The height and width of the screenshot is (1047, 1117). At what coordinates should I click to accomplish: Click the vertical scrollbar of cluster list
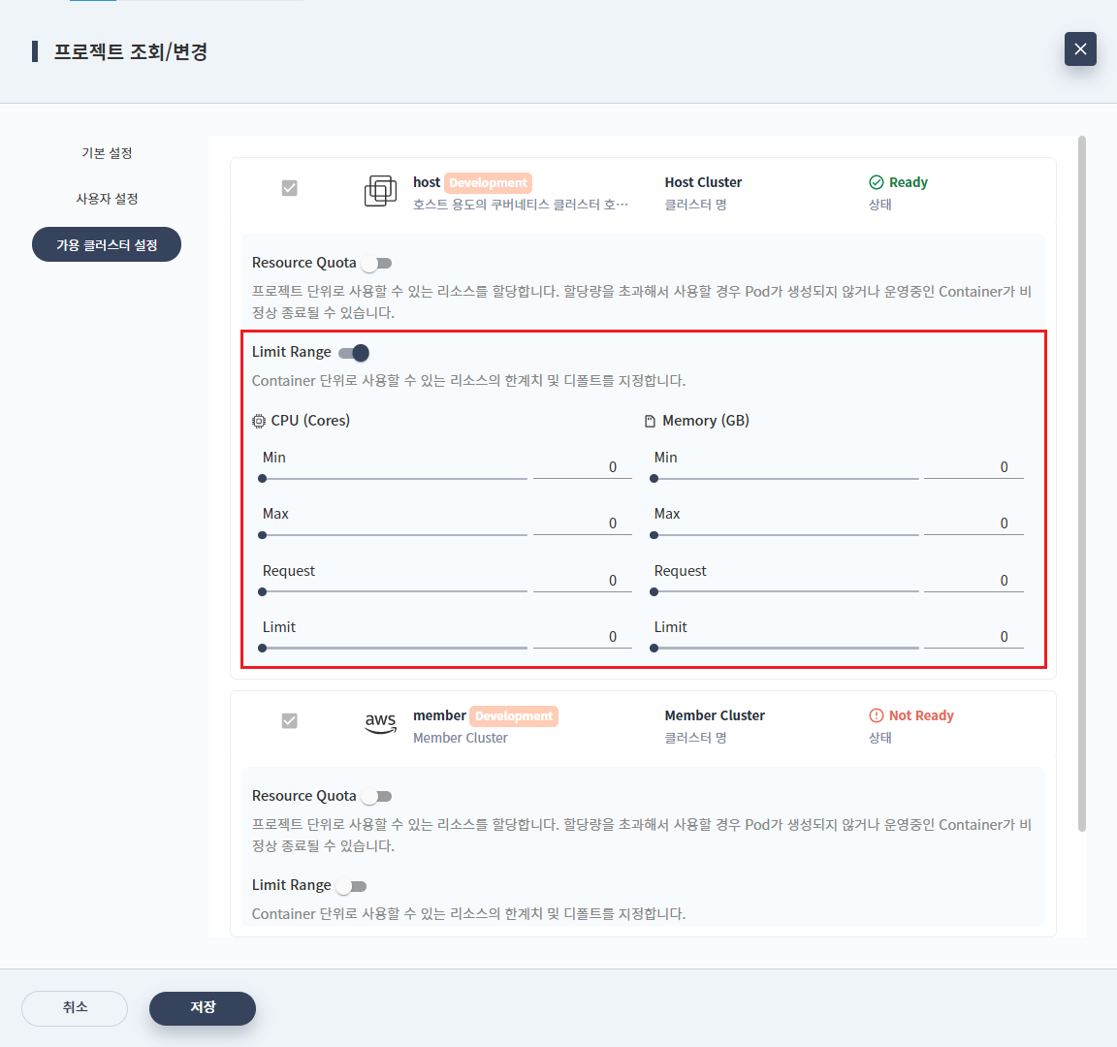click(x=1081, y=484)
